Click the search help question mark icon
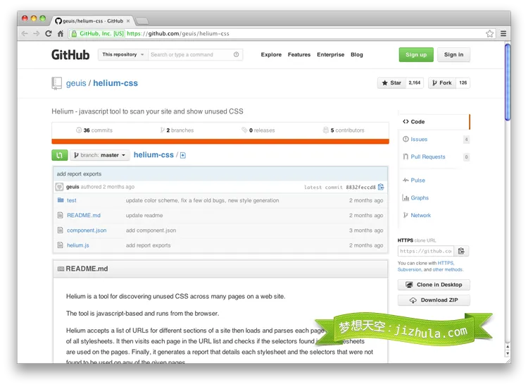 (236, 54)
